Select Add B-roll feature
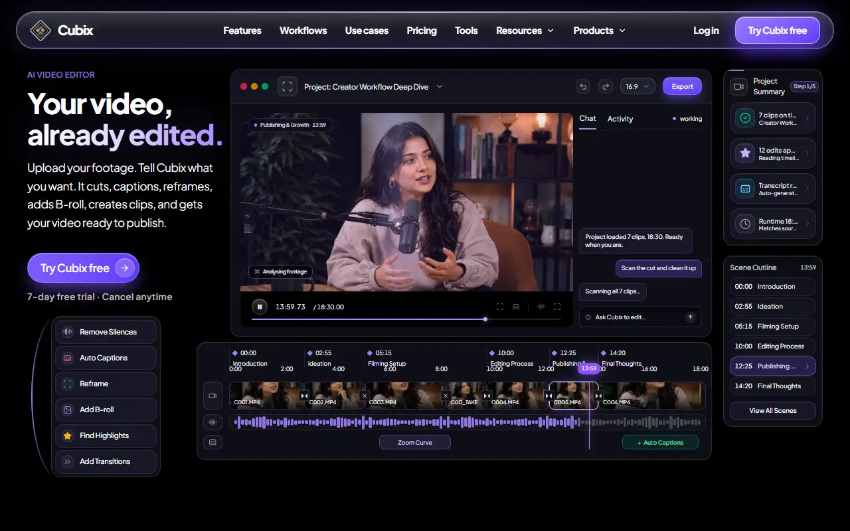 [x=106, y=410]
